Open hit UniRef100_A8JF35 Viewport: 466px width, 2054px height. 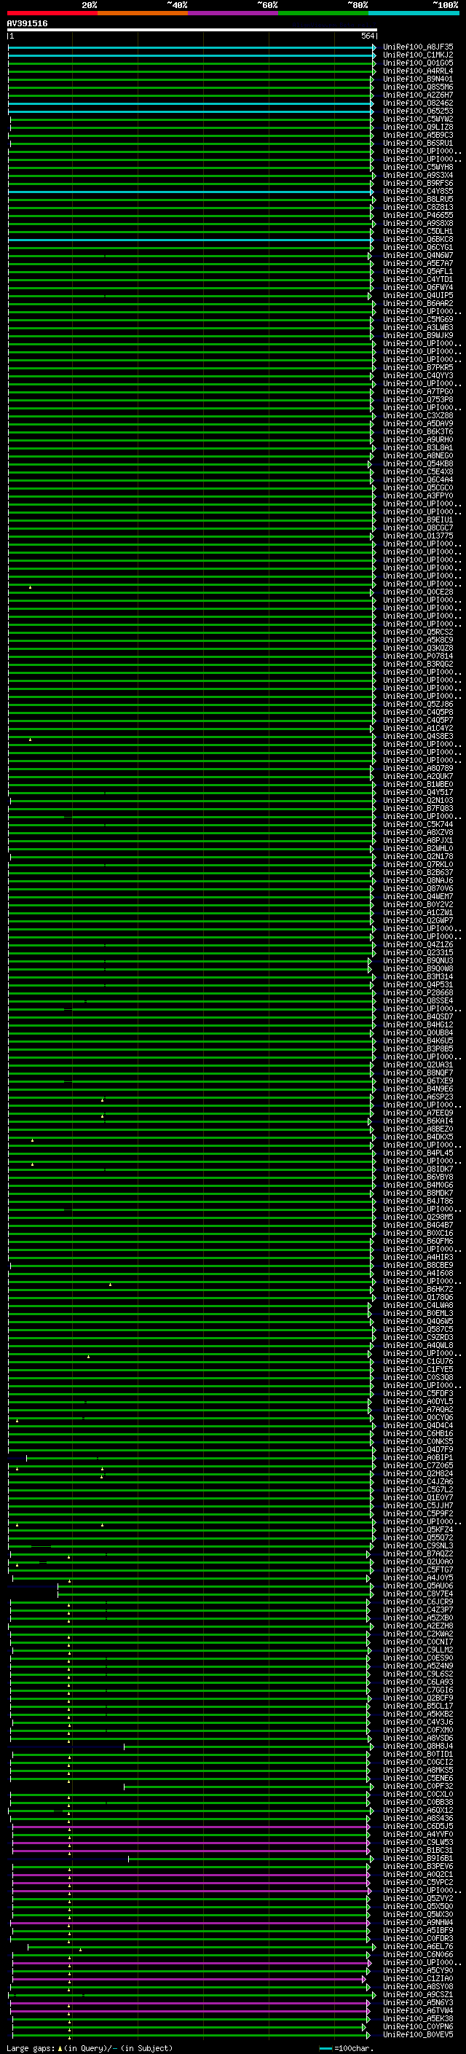(418, 47)
